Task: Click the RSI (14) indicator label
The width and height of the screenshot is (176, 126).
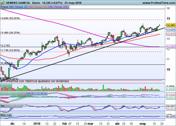Action: (6, 115)
